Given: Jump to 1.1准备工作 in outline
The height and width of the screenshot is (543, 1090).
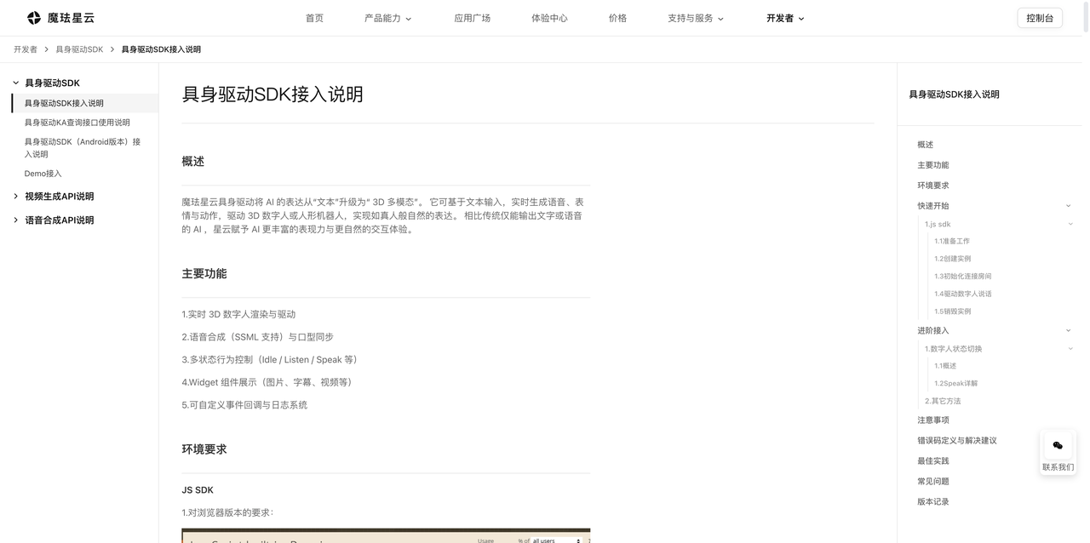Looking at the screenshot, I should (x=952, y=241).
